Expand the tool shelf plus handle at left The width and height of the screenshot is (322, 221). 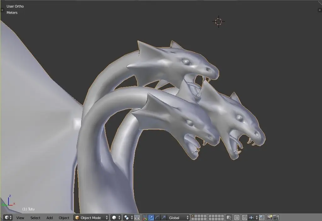[x=2, y=10]
